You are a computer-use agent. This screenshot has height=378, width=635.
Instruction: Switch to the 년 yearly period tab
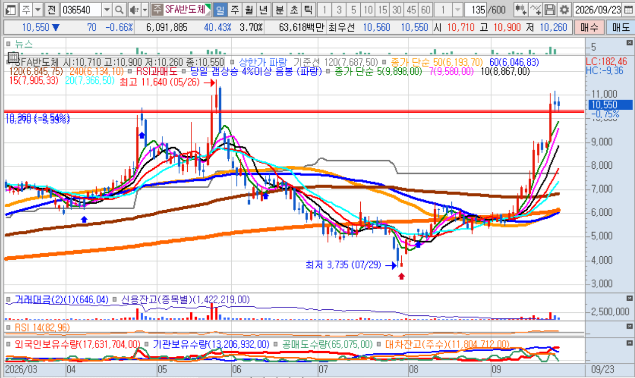point(263,10)
